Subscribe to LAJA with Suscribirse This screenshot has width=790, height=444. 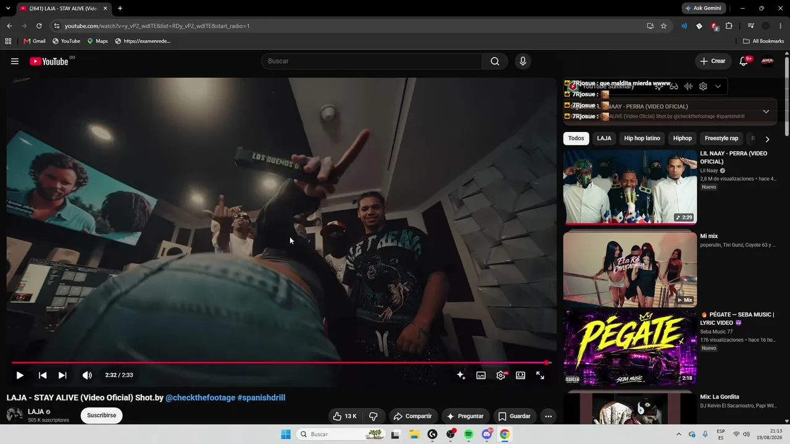[x=102, y=416]
